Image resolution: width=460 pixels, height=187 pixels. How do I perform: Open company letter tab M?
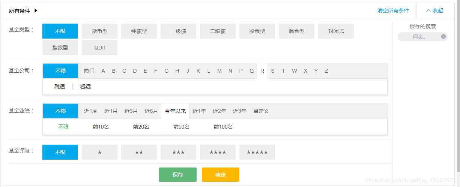click(219, 71)
